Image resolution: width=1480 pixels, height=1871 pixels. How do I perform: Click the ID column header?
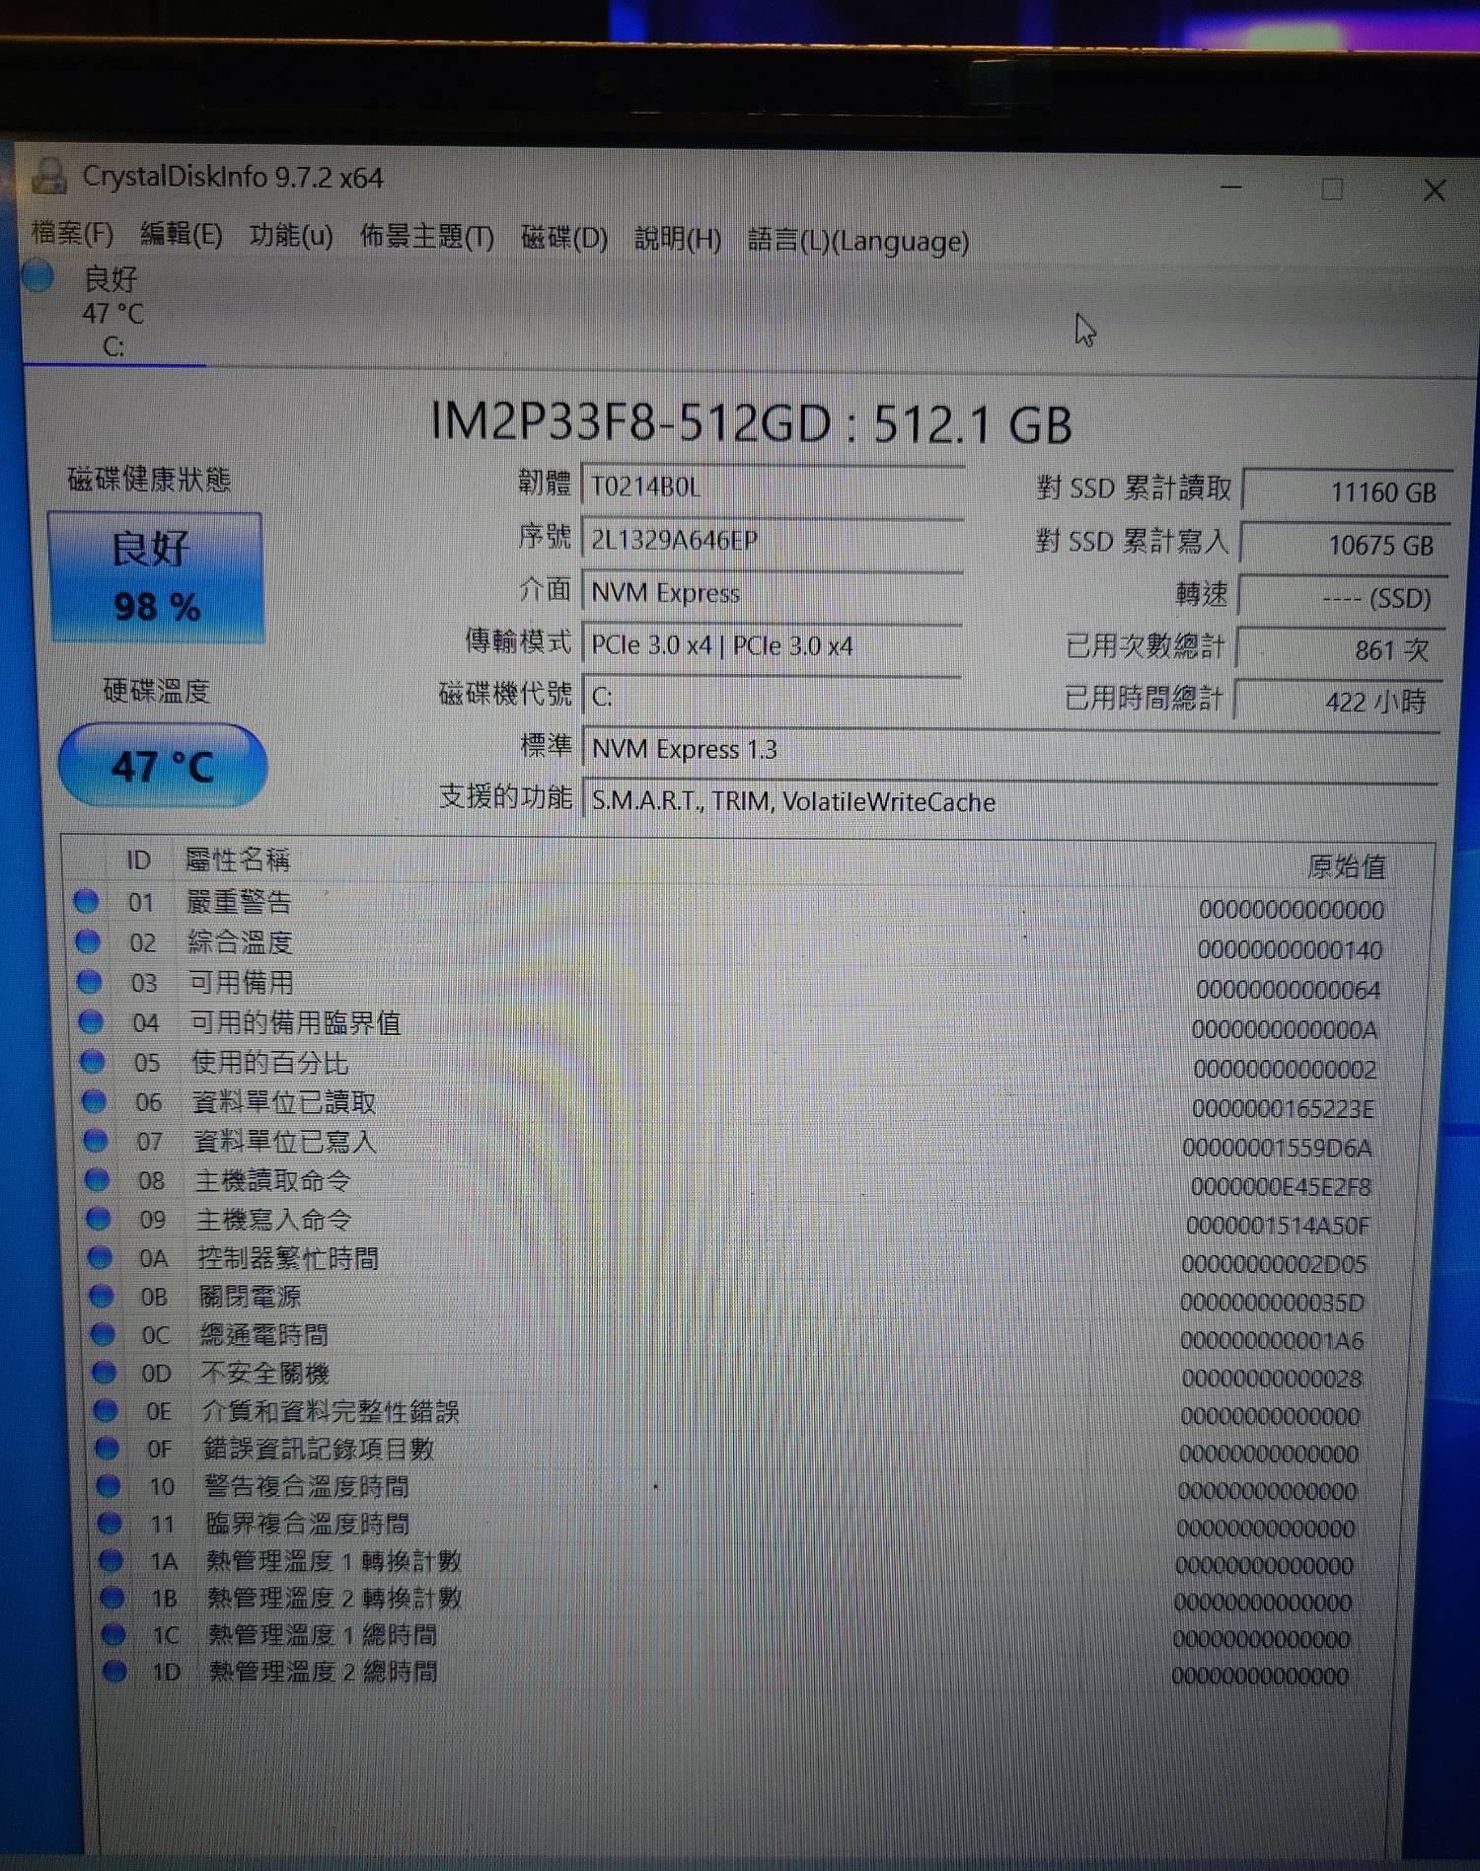(x=138, y=860)
